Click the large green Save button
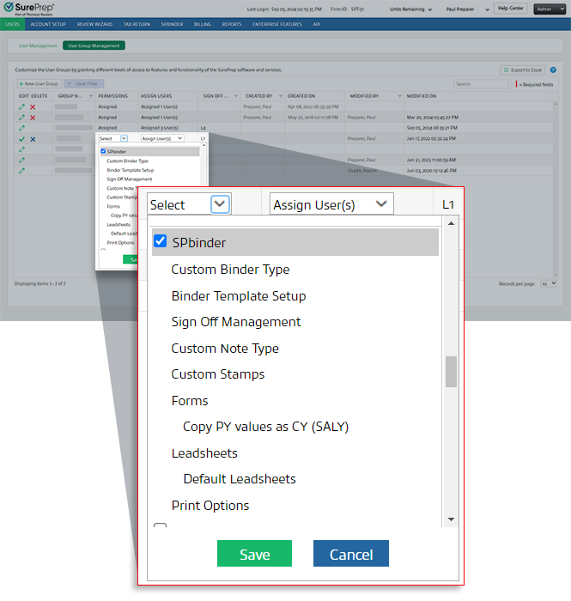 click(x=254, y=554)
